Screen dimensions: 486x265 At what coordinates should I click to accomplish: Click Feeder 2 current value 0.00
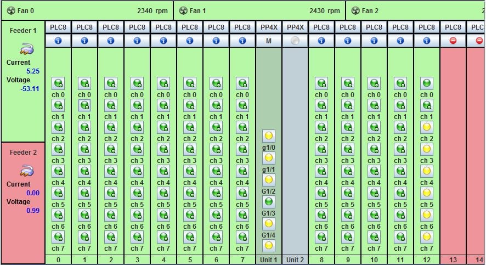pos(33,193)
